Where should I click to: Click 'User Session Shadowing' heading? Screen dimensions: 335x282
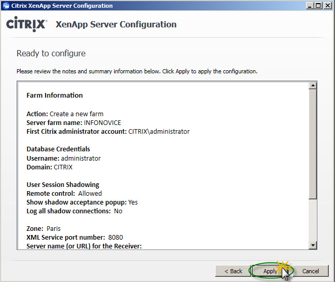coord(63,185)
